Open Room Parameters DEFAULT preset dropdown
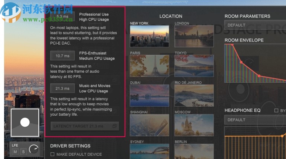Screen dimensions: 286x159 tap(255, 25)
